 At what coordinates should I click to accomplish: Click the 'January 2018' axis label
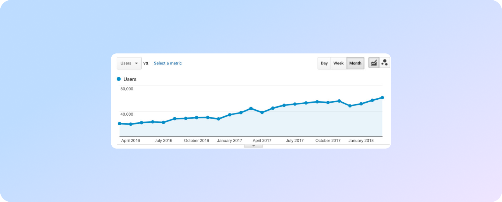pos(361,140)
